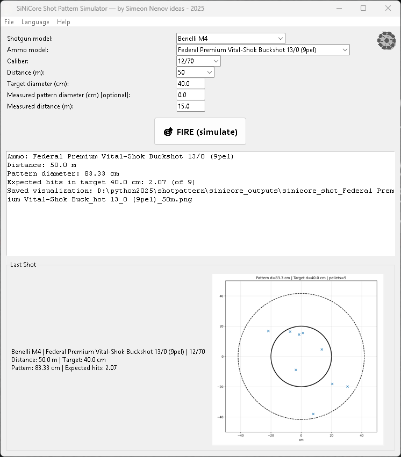
Task: Expand the Shotgun model dropdown
Action: click(231, 39)
